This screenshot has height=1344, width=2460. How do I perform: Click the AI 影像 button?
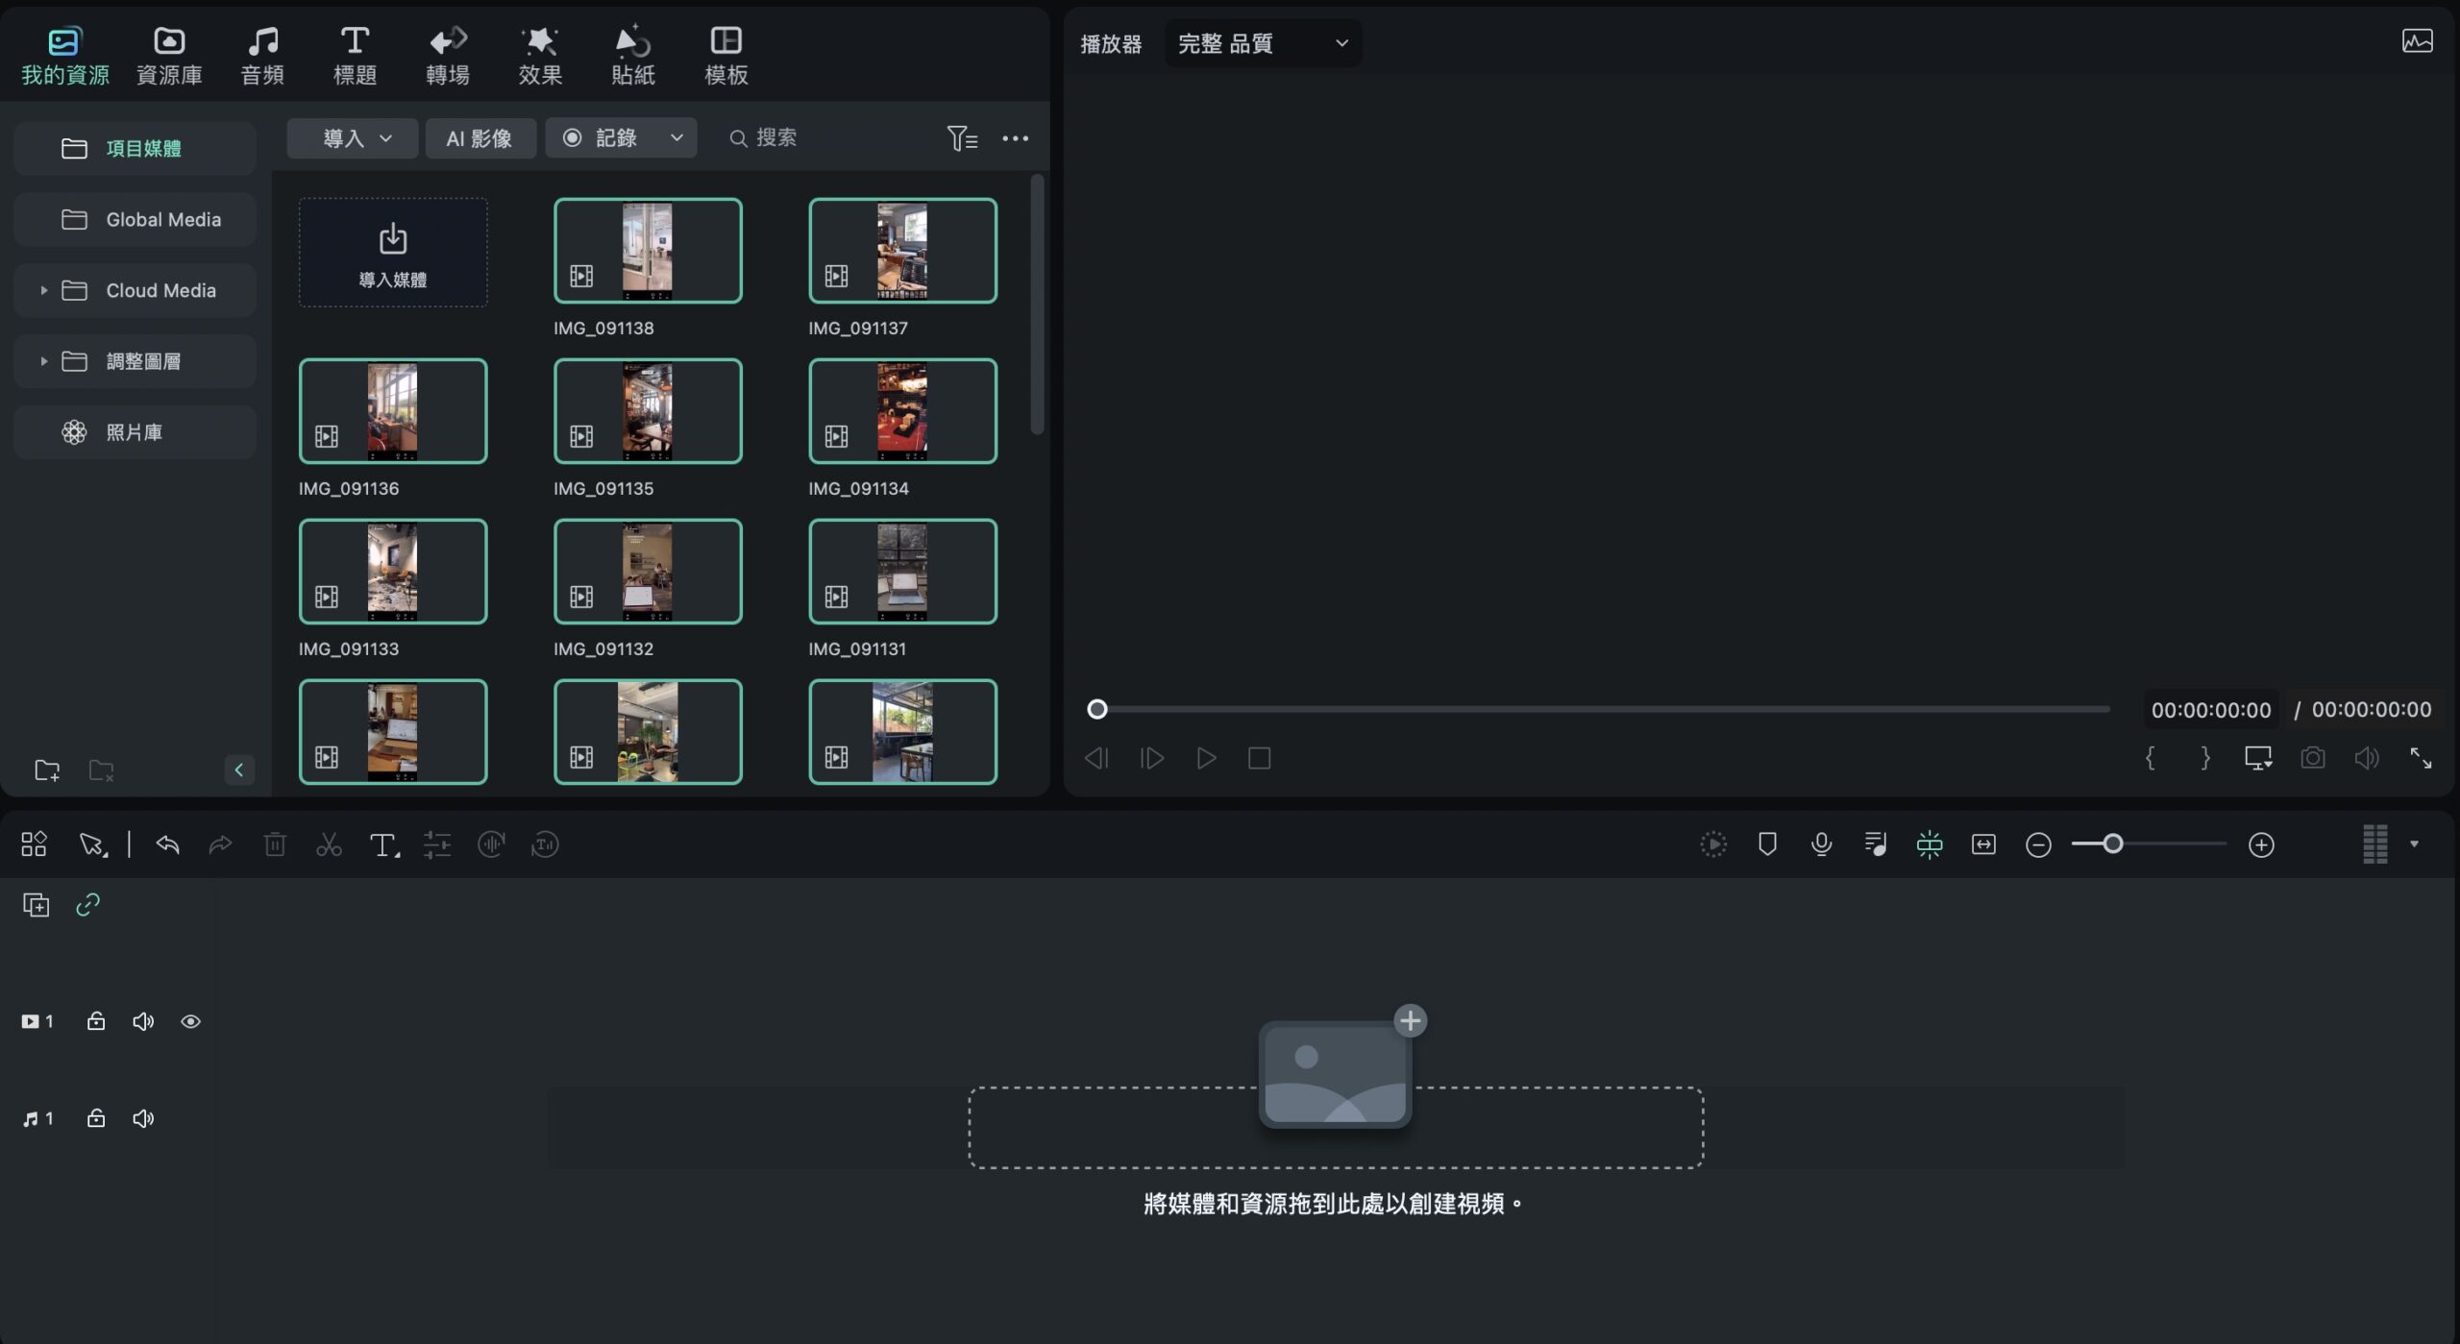[480, 138]
